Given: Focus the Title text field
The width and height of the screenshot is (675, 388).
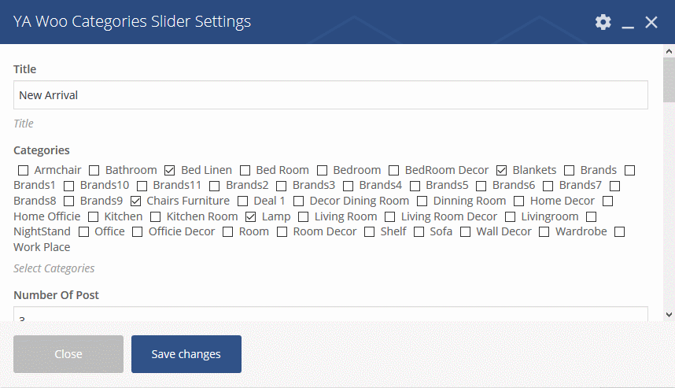Looking at the screenshot, I should 330,95.
